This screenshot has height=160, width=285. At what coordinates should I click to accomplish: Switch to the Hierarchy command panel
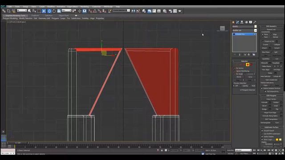pyautogui.click(x=242, y=22)
